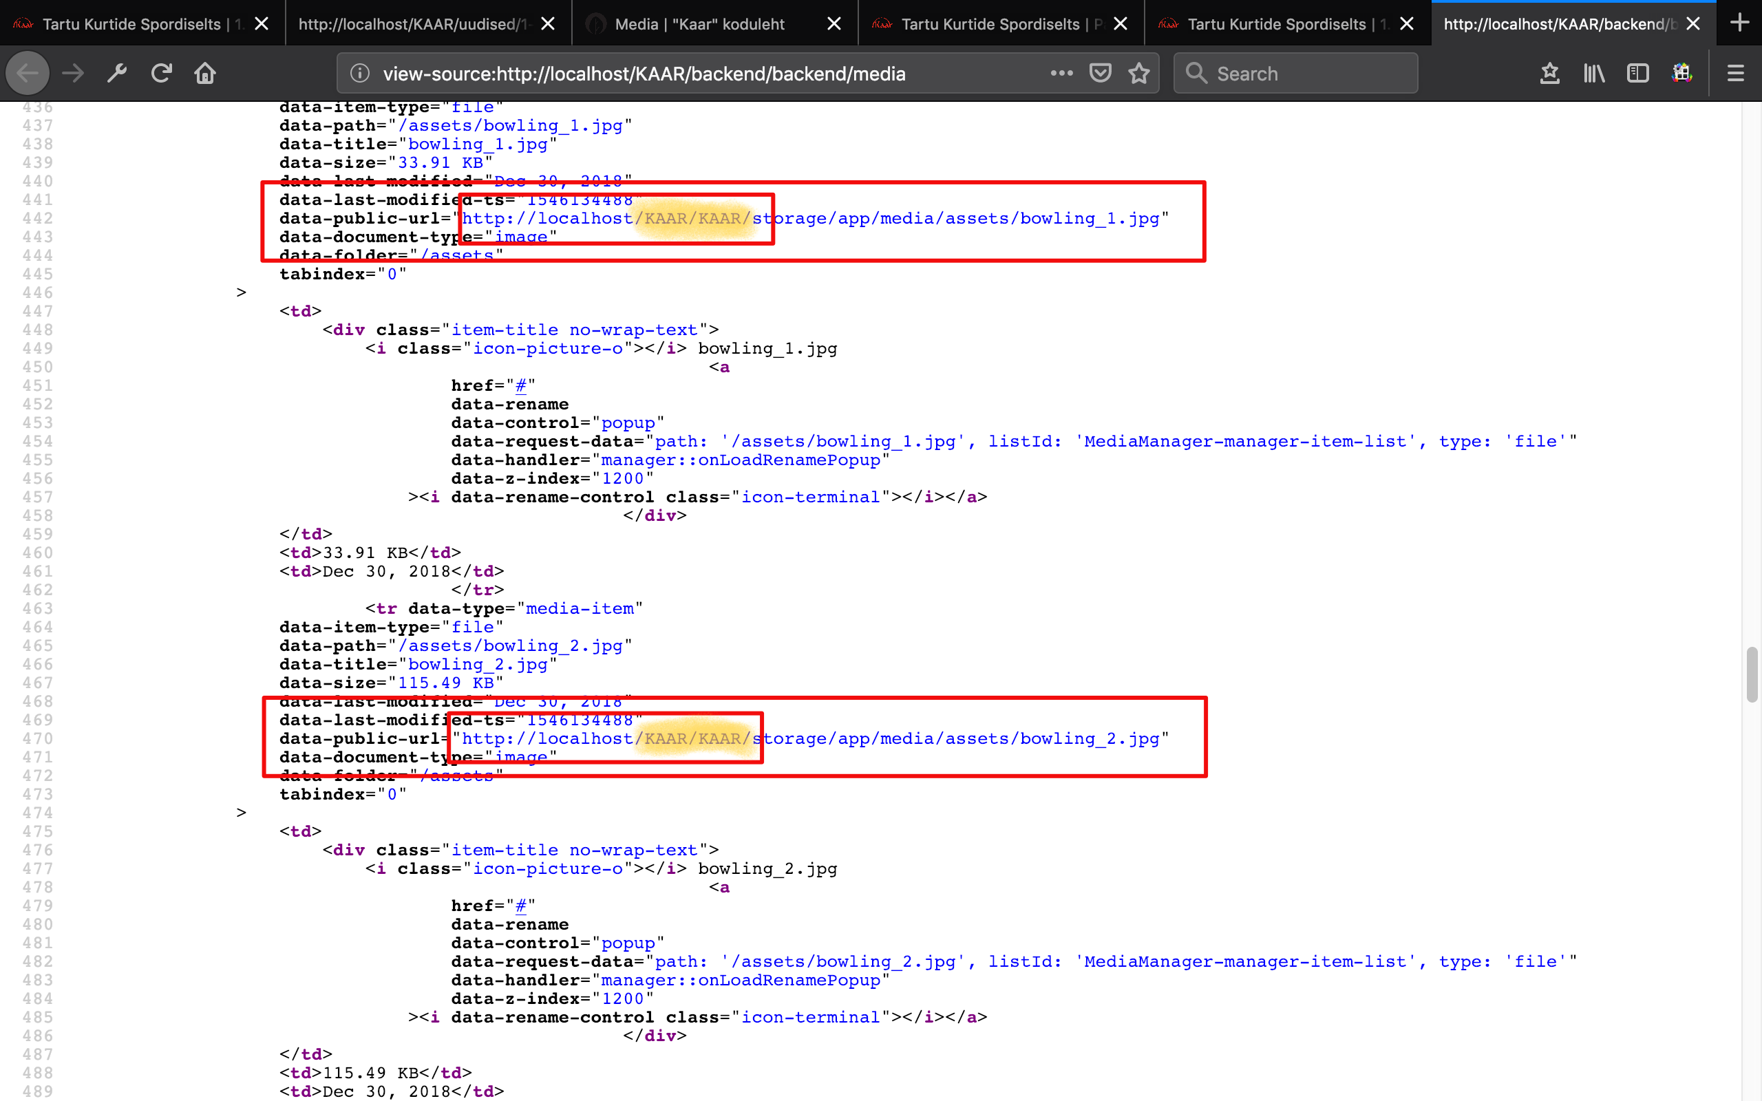The image size is (1762, 1101).
Task: Click the href "#" anchor link in the source
Action: point(520,385)
